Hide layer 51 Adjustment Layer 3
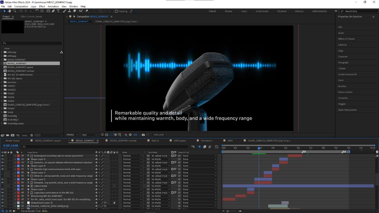The height and width of the screenshot is (213, 379). point(2,203)
